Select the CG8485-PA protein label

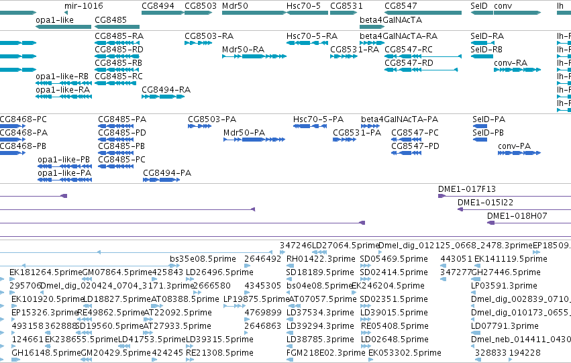[122, 119]
